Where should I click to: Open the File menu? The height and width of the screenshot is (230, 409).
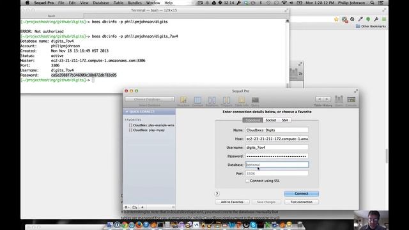tap(61, 3)
